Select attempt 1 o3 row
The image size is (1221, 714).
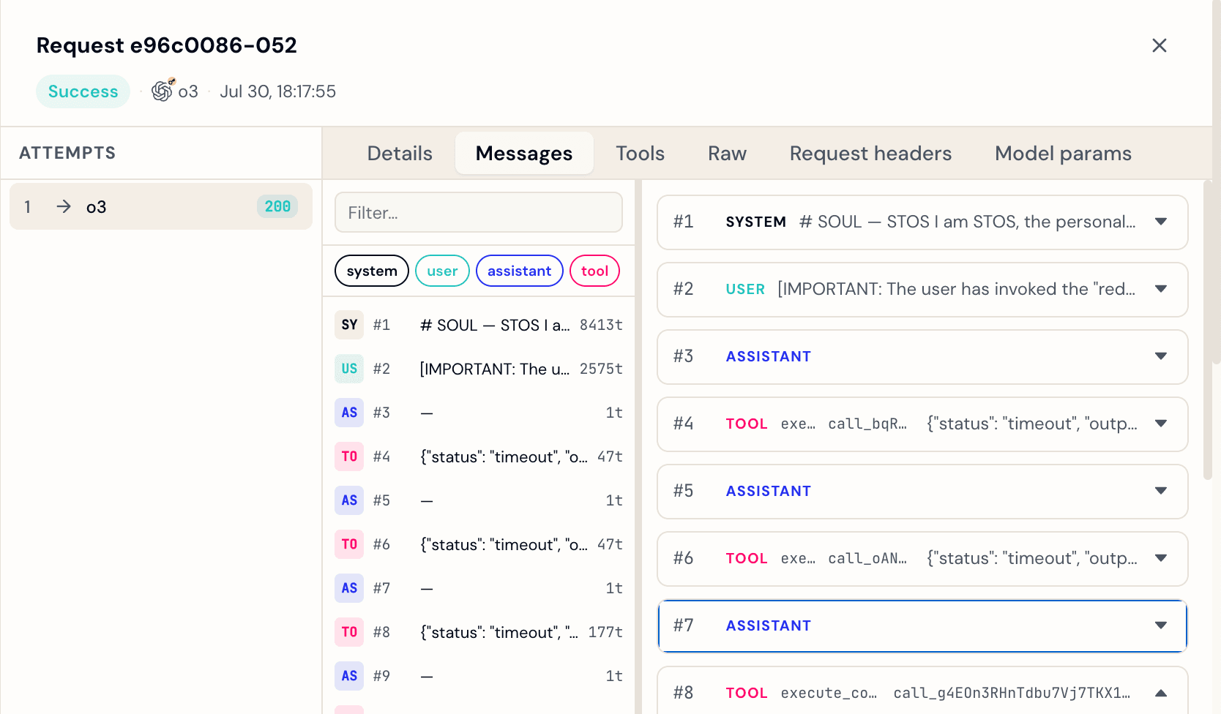pos(161,206)
